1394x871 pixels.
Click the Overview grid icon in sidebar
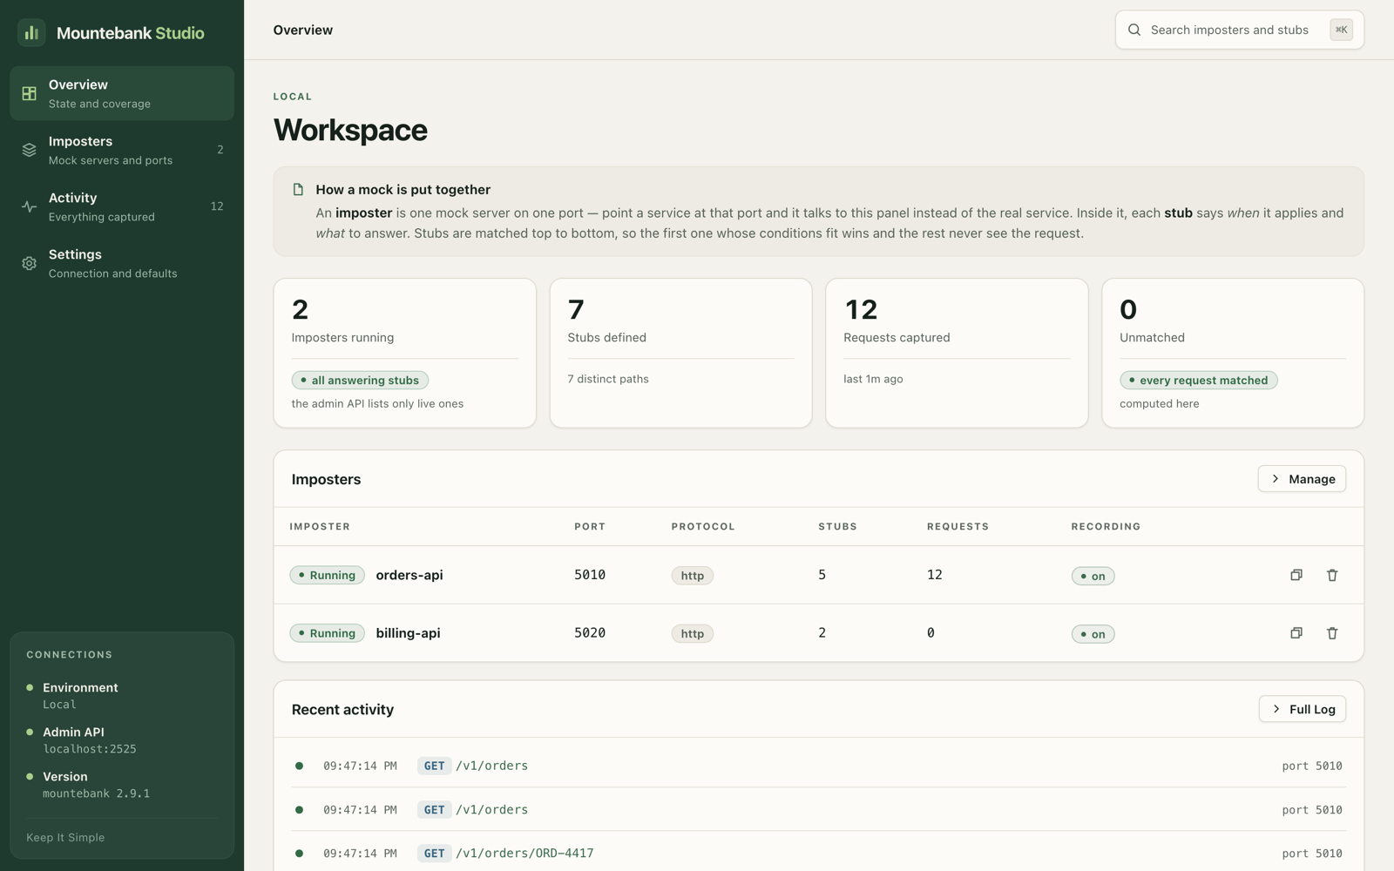tap(29, 93)
